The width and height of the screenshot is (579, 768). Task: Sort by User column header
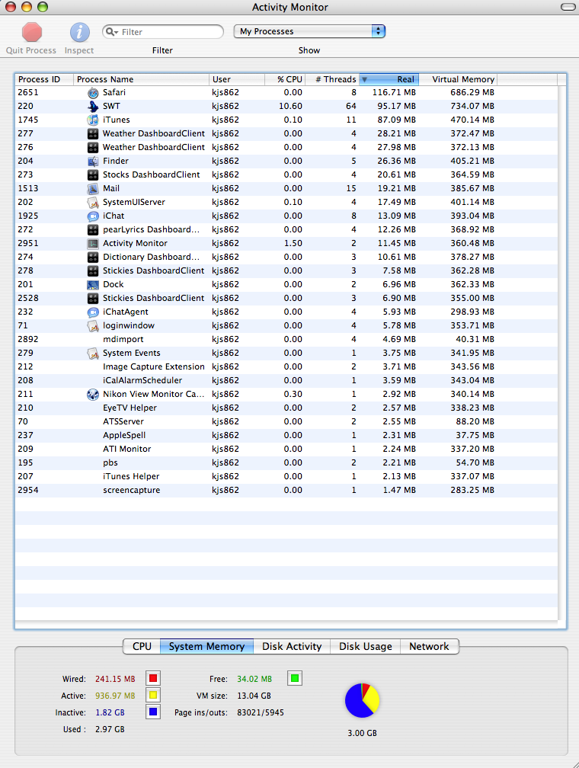click(237, 79)
